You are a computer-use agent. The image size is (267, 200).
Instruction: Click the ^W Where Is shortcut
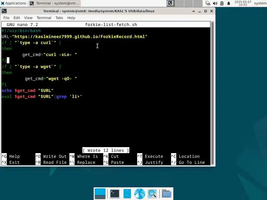pyautogui.click(x=84, y=156)
